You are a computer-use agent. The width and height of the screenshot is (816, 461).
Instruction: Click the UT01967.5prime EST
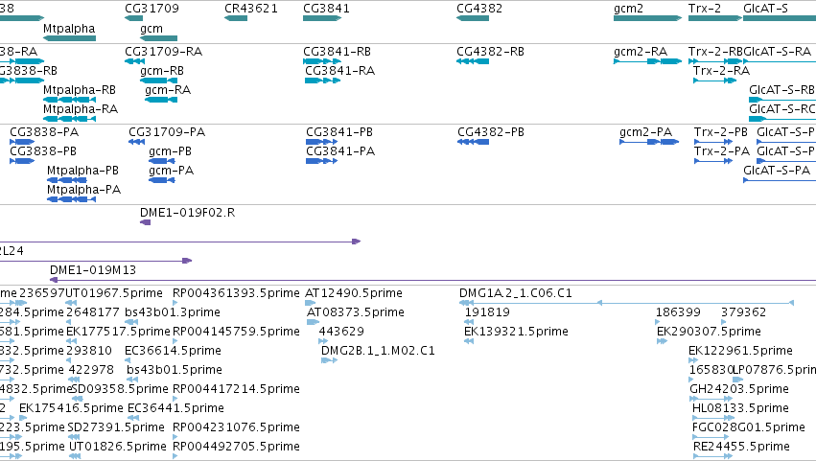coord(71,303)
